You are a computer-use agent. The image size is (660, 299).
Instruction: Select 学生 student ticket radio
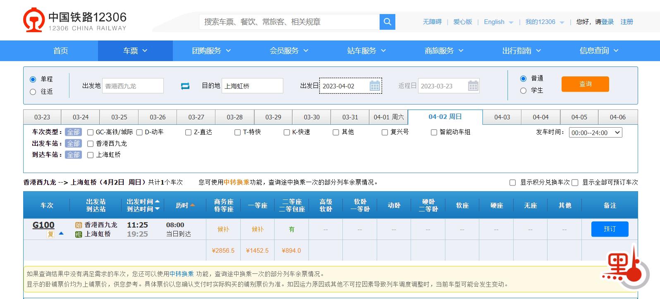(x=523, y=90)
